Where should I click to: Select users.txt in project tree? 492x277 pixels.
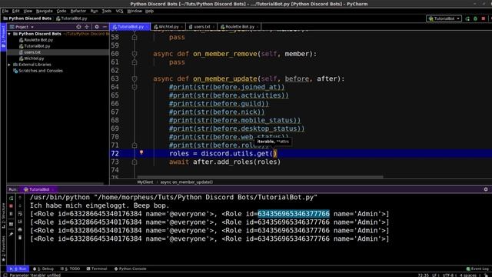(32, 52)
